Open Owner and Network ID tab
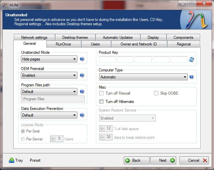 (x=139, y=44)
